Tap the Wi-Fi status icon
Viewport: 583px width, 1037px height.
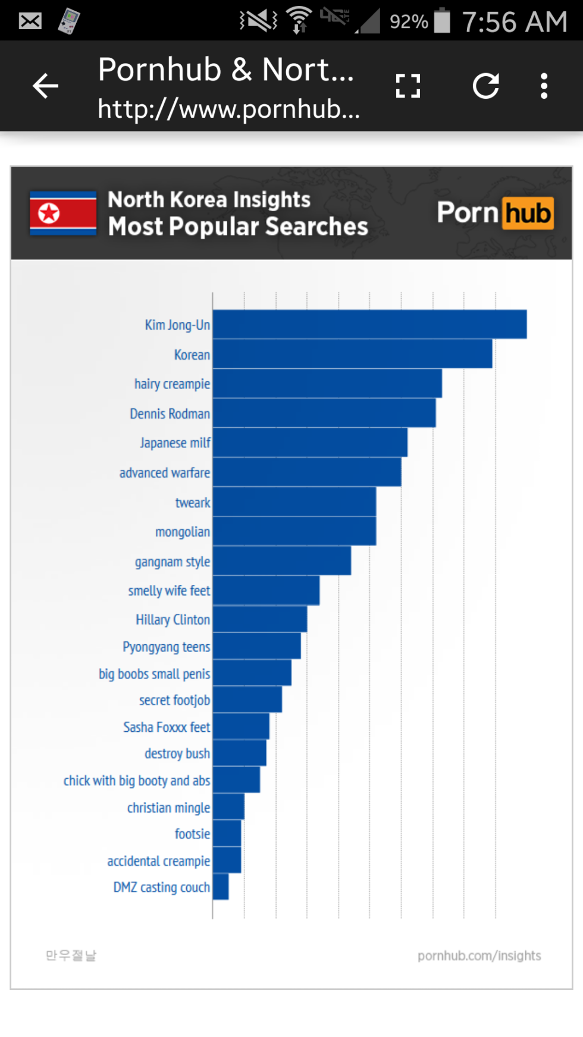tap(299, 20)
